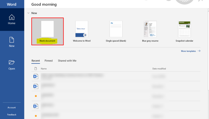Click the file type column header icon
The height and width of the screenshot is (119, 209).
tap(36, 68)
